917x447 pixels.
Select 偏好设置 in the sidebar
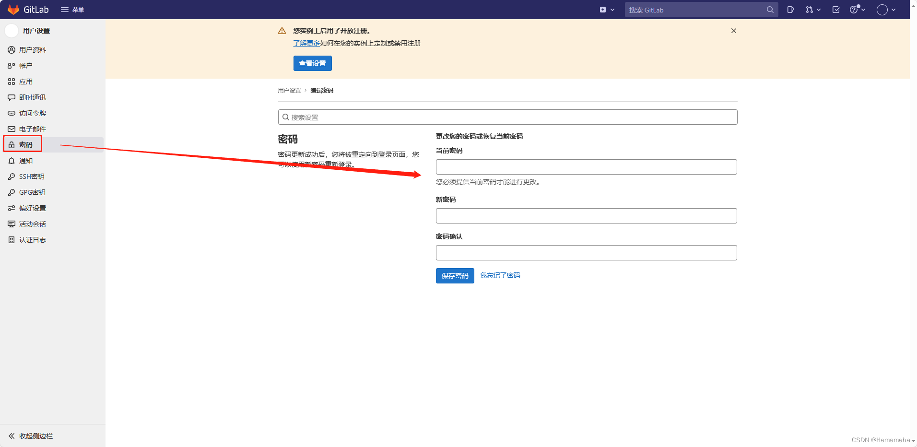tap(32, 208)
